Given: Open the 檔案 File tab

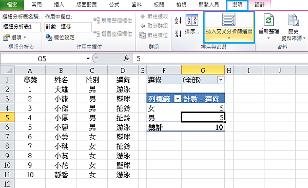Looking at the screenshot, I should click(12, 5).
